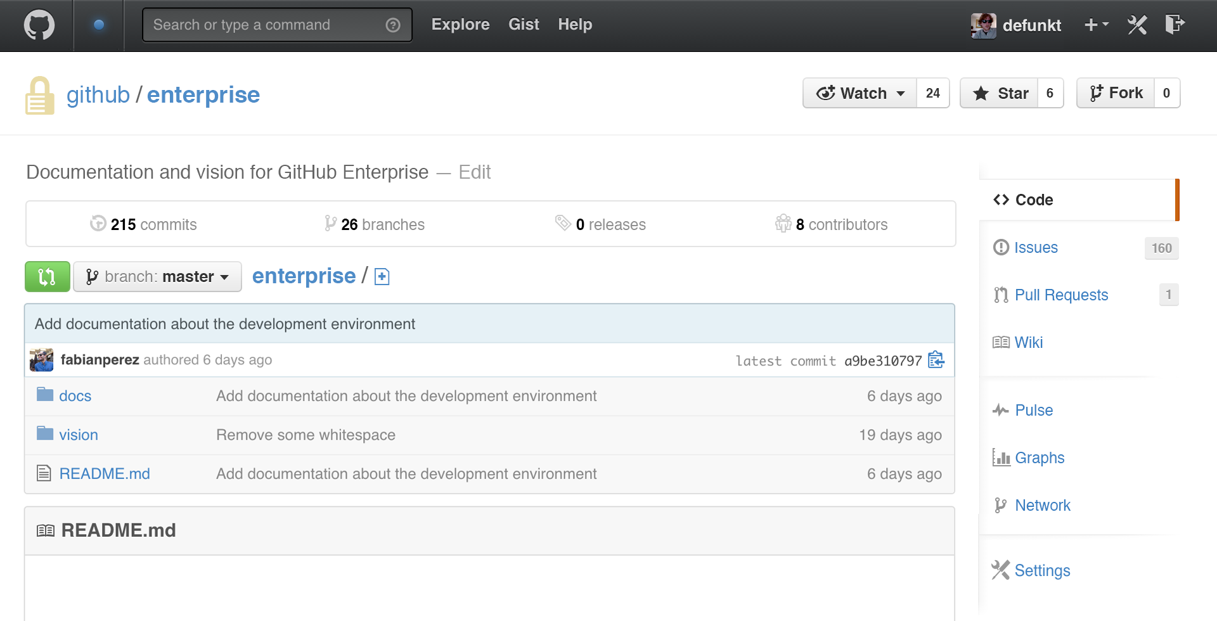Open the 24 watchers count

[x=933, y=93]
